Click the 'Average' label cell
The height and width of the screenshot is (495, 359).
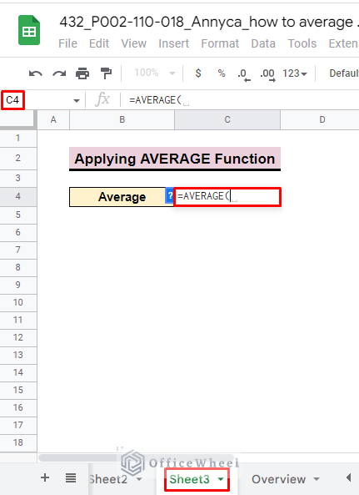122,197
